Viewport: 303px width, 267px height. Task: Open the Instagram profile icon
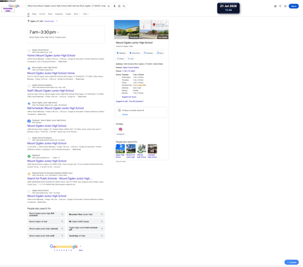tap(121, 129)
